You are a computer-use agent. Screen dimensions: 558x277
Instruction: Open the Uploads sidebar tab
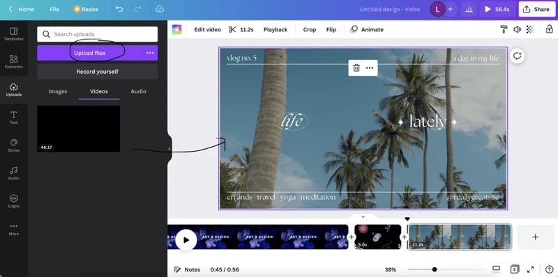point(13,90)
